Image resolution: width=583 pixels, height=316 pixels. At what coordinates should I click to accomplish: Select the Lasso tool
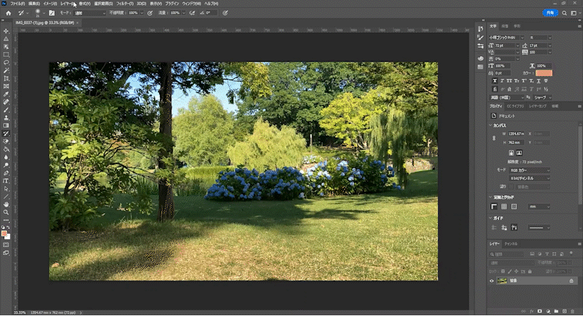(6, 62)
